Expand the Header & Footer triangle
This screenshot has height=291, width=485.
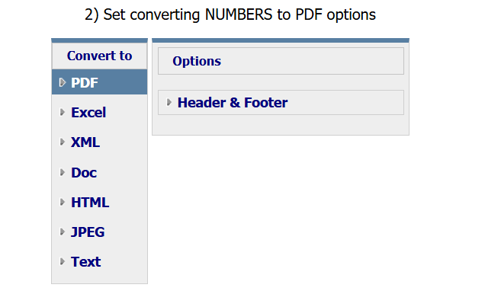point(169,102)
